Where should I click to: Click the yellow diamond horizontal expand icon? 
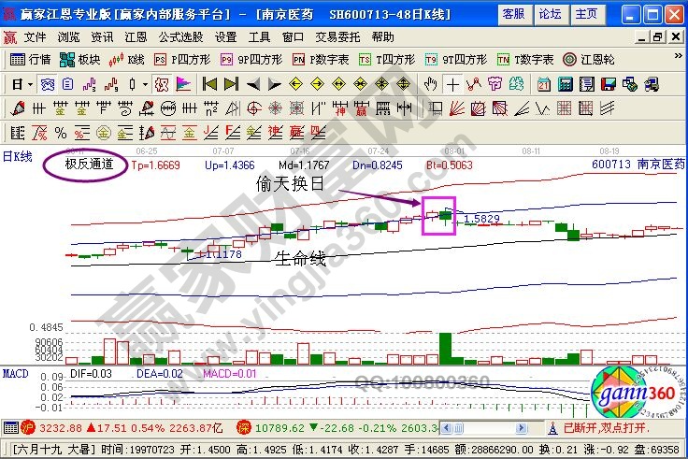(338, 84)
